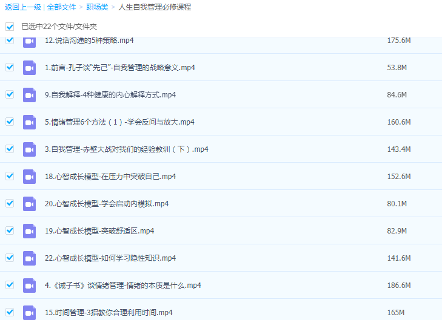Viewport: 442px width, 320px height.
Task: Click video icon for 18.心智成长模型 file
Action: click(x=29, y=177)
